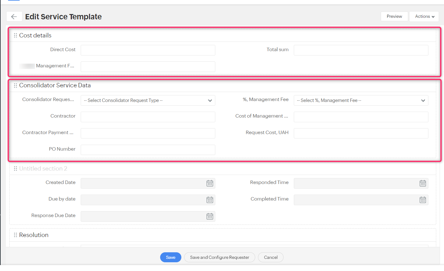Click the Untitled section 2 drag handle

point(15,169)
